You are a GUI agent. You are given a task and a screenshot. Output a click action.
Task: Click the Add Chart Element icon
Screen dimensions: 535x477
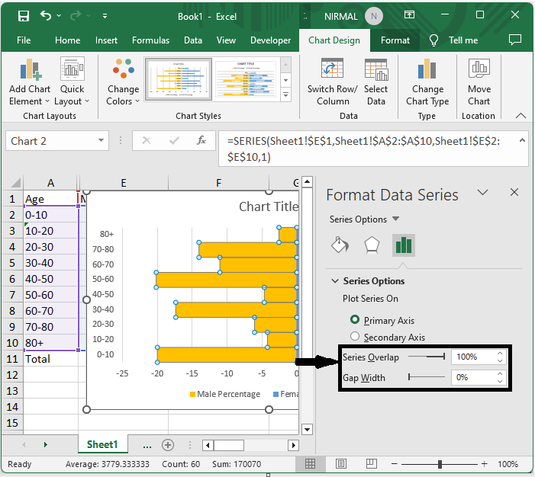pyautogui.click(x=29, y=71)
